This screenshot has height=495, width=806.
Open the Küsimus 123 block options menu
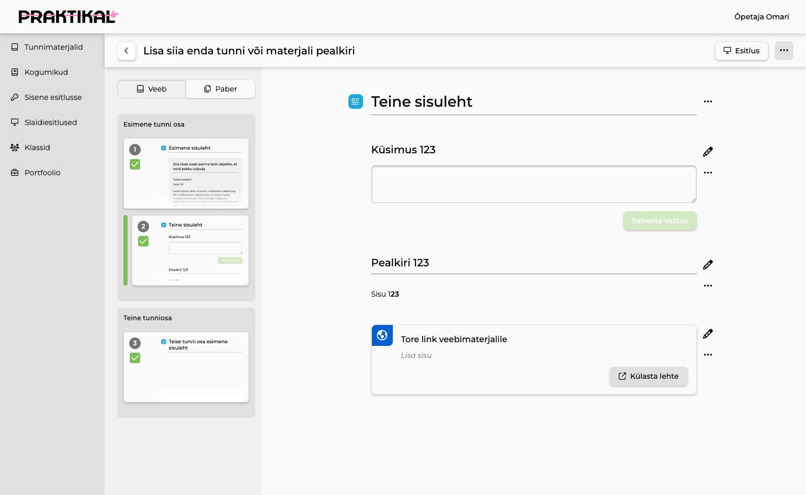click(x=708, y=173)
